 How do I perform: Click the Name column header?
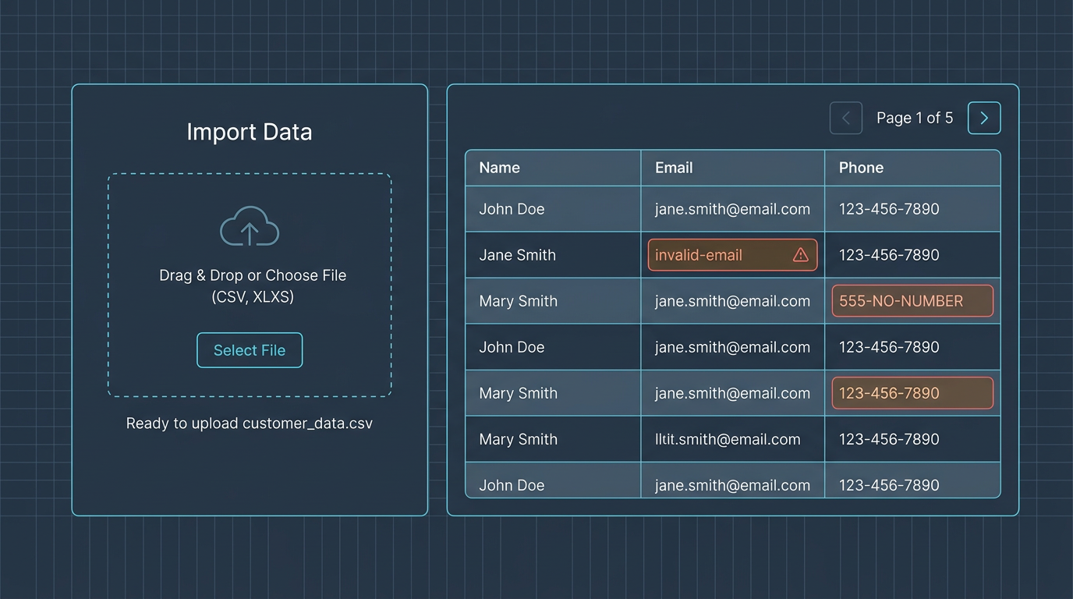click(499, 167)
